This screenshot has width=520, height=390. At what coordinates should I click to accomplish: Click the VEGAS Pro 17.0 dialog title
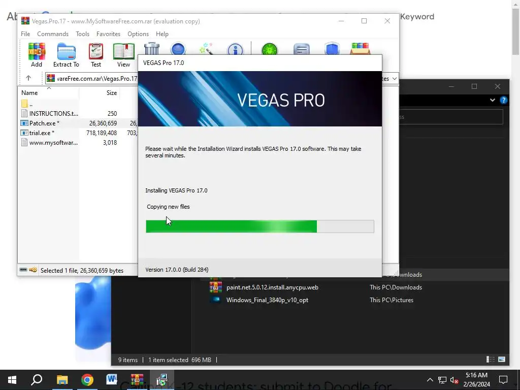164,62
